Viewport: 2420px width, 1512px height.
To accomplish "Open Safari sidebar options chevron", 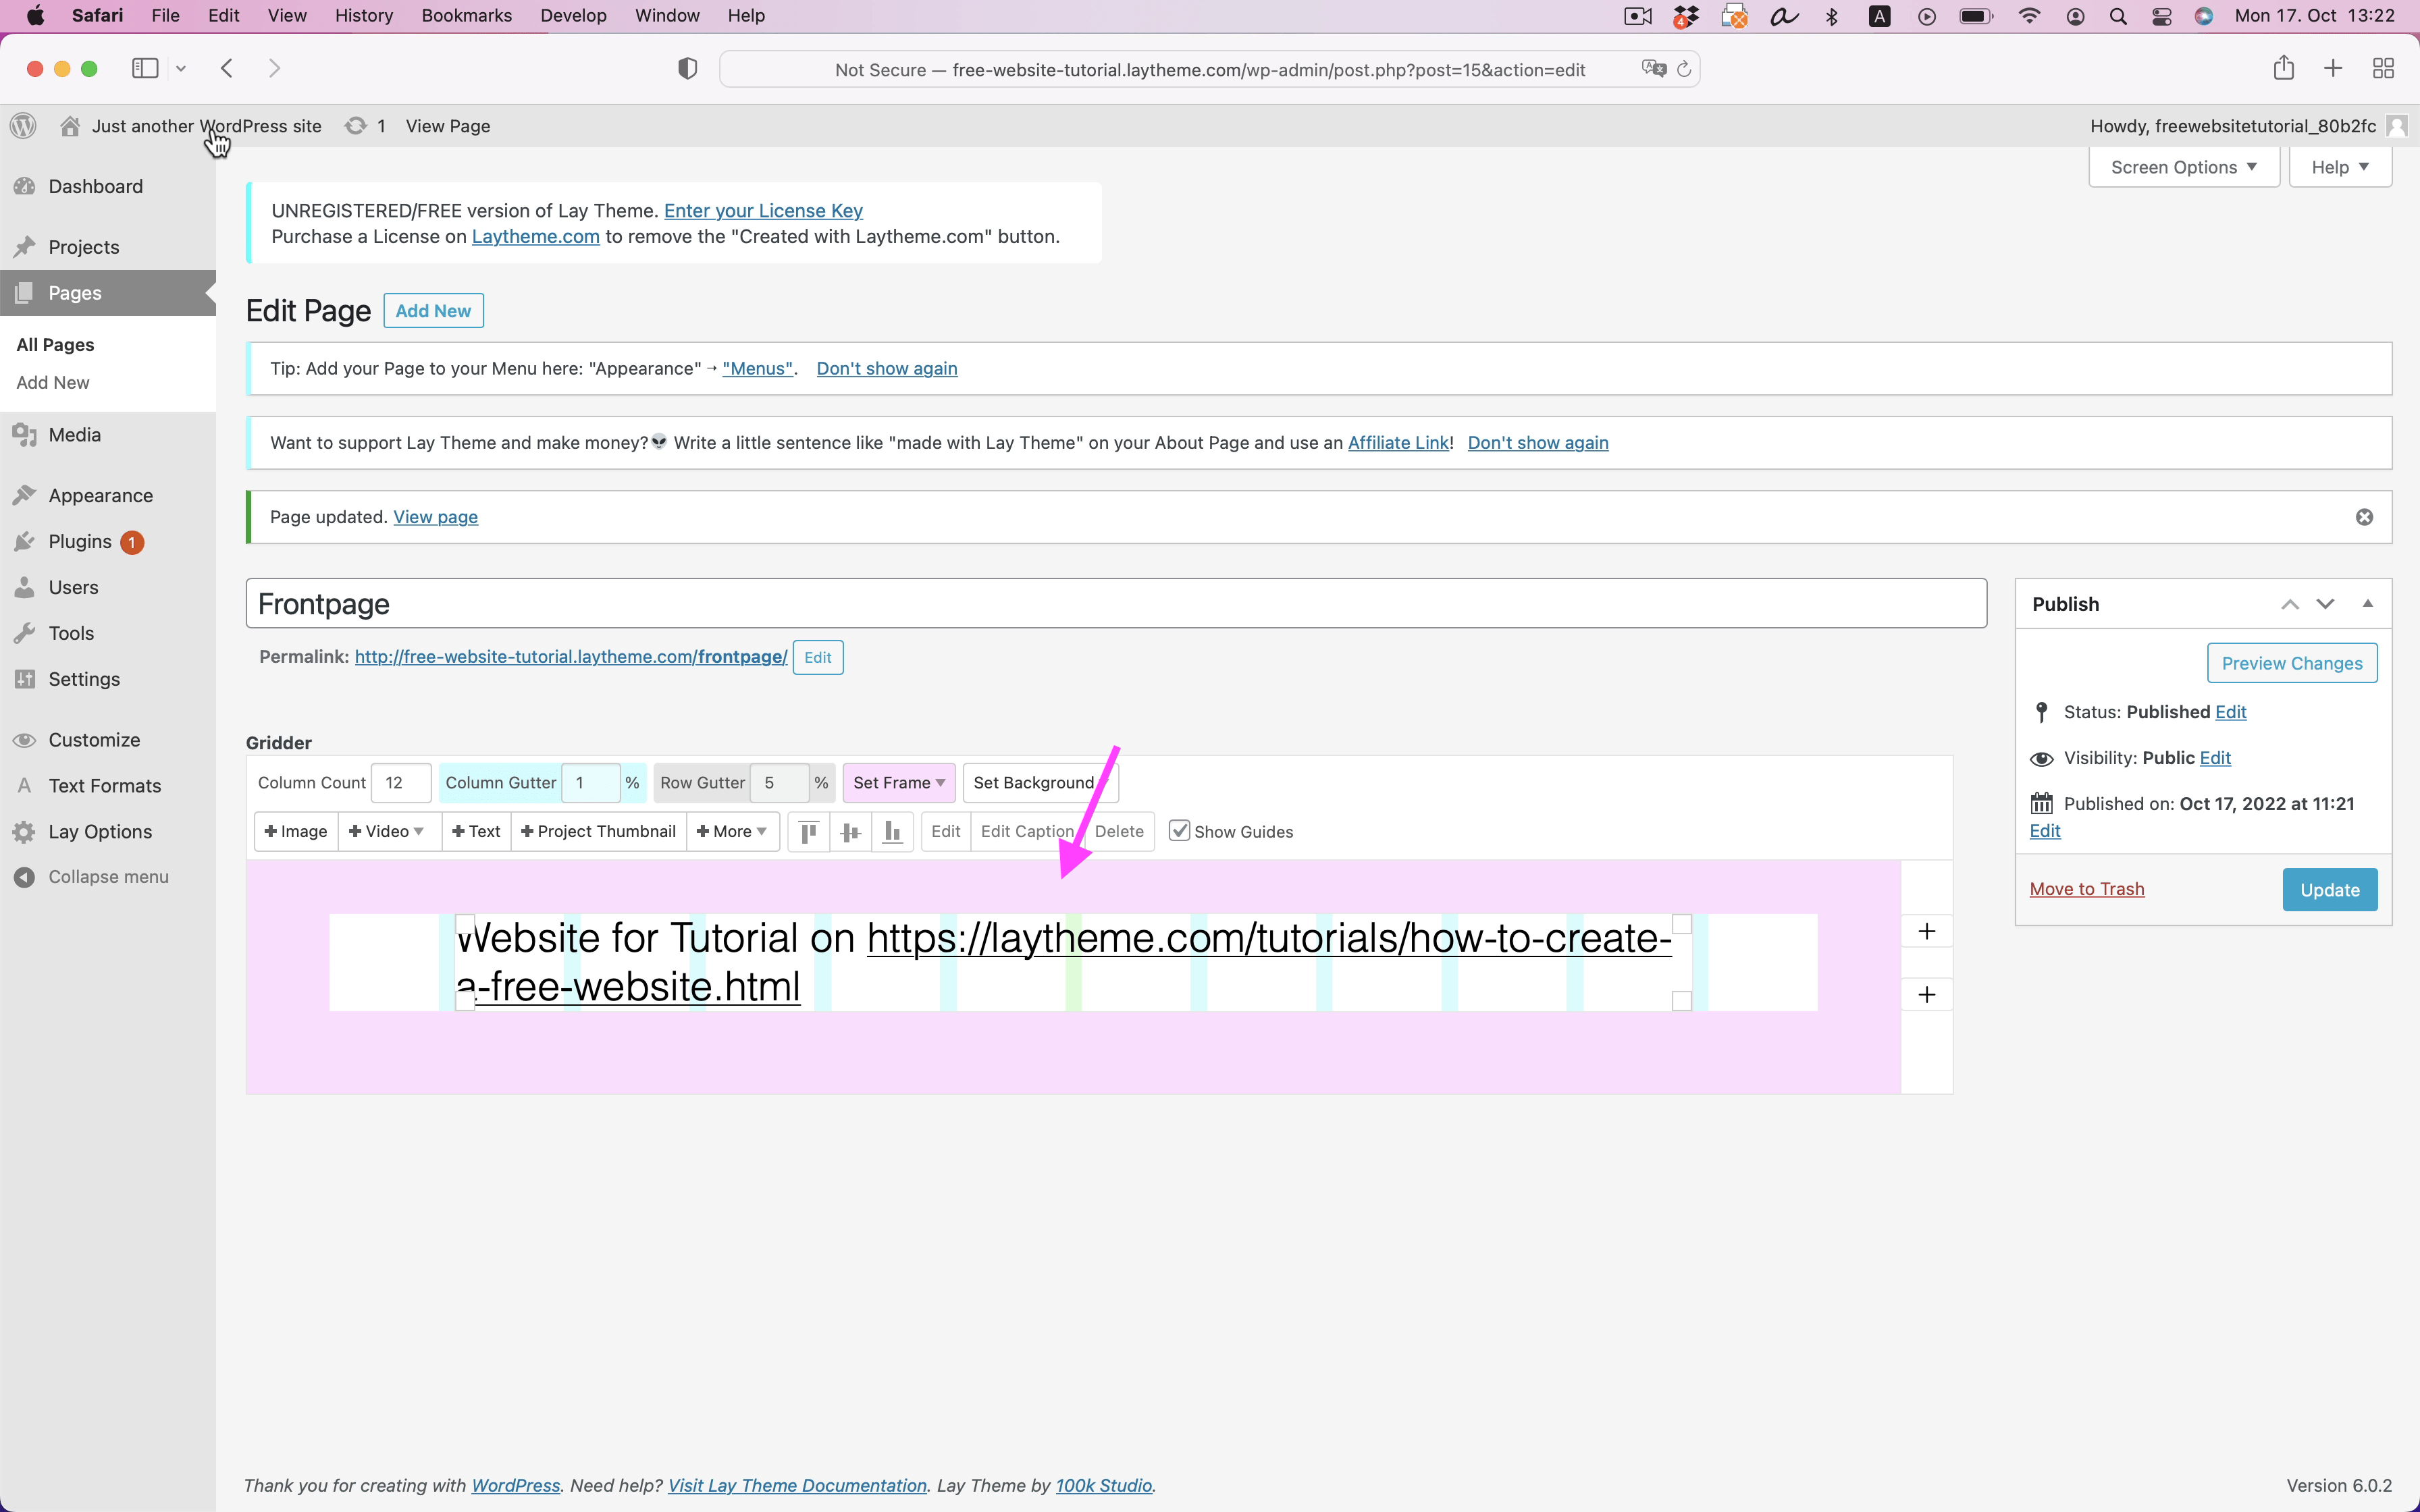I will pos(181,69).
